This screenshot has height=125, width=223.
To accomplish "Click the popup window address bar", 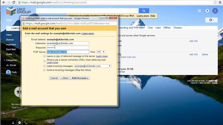I will pyautogui.click(x=69, y=23).
